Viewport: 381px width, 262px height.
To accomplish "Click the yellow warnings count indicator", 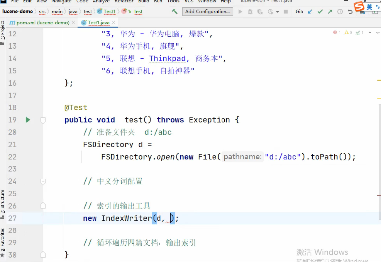I will [x=349, y=32].
